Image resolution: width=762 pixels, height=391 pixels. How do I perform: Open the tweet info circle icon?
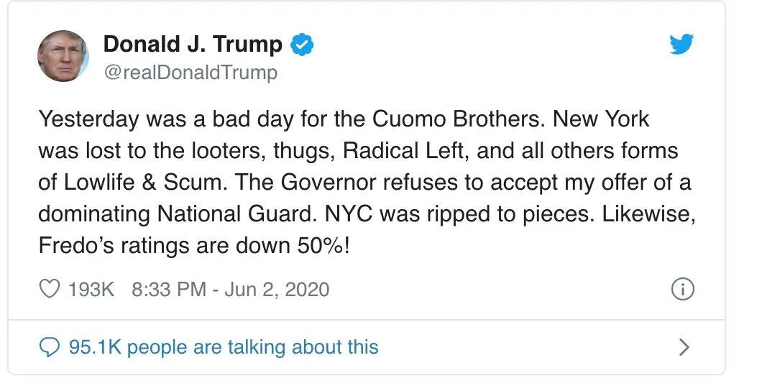[x=681, y=290]
